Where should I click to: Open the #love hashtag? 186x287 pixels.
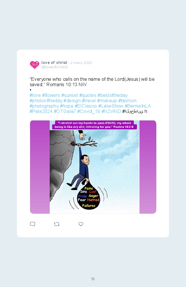click(35, 95)
